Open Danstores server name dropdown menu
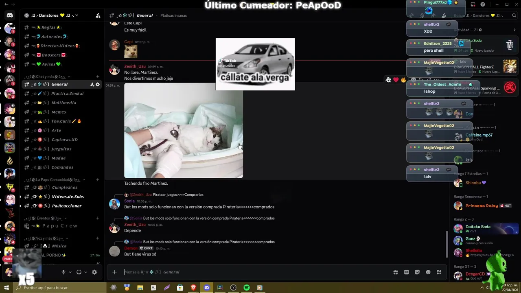This screenshot has width=521, height=293. coord(77,15)
